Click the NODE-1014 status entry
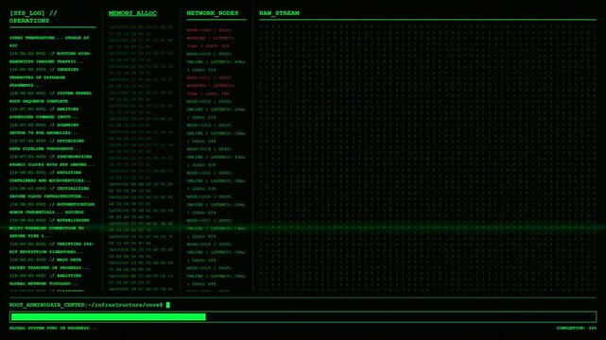606x340 pixels. (216, 157)
